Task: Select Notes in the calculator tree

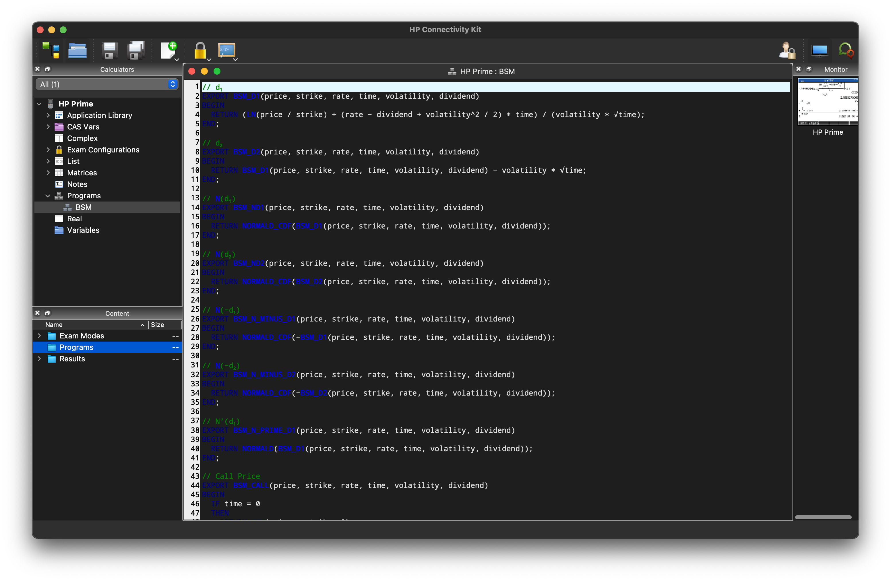Action: [x=77, y=184]
